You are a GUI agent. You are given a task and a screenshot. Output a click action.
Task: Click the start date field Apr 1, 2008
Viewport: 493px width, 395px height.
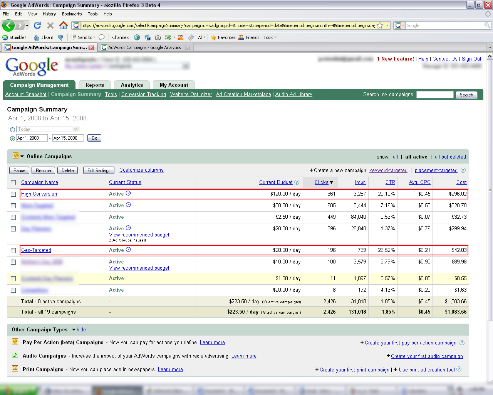coord(32,138)
